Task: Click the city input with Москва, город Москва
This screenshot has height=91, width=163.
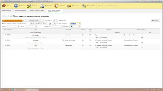Action: 39,24
